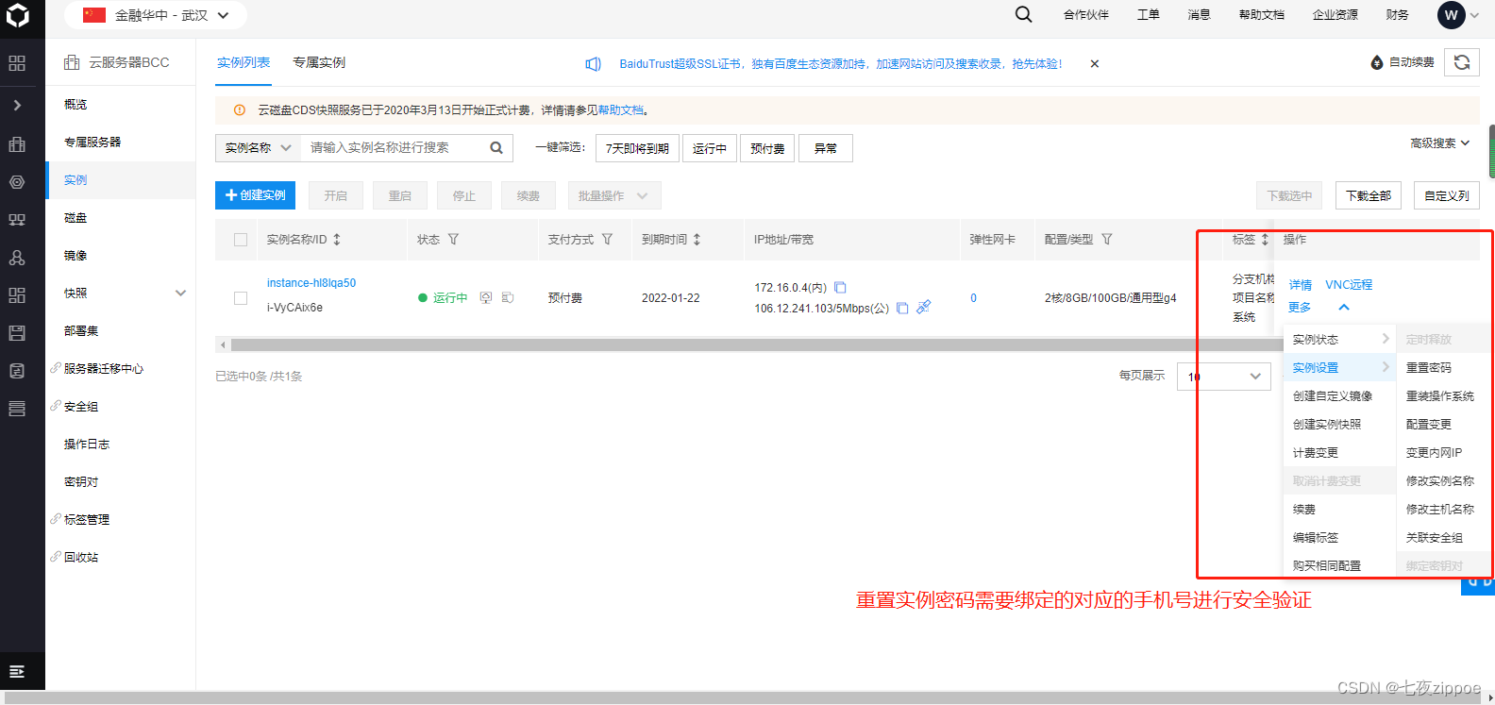Click the download all button
This screenshot has height=705, width=1495.
pyautogui.click(x=1369, y=195)
